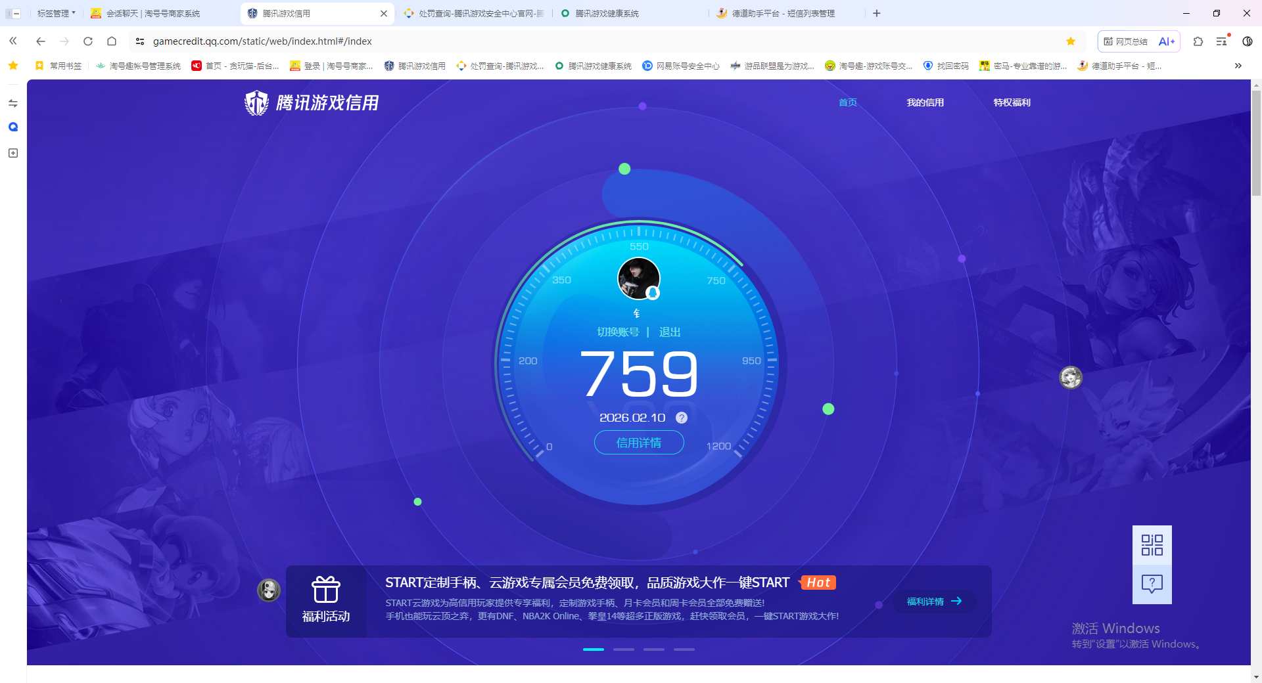Select the last carousel indicator dot

pyautogui.click(x=684, y=650)
